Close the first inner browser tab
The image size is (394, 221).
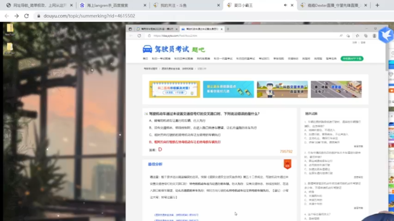pyautogui.click(x=176, y=29)
